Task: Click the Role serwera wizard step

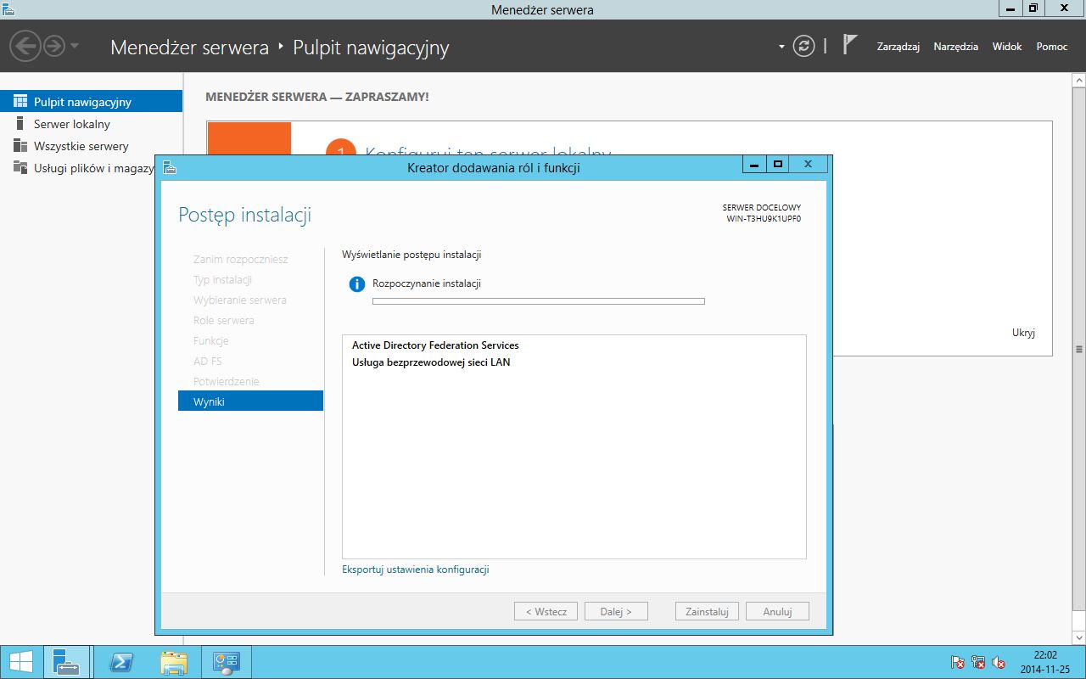Action: coord(223,320)
